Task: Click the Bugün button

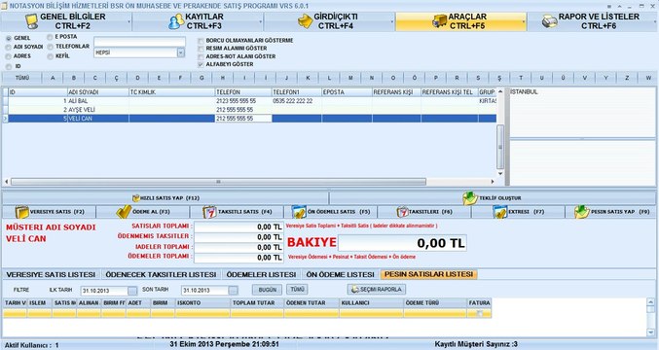Action: [x=268, y=290]
